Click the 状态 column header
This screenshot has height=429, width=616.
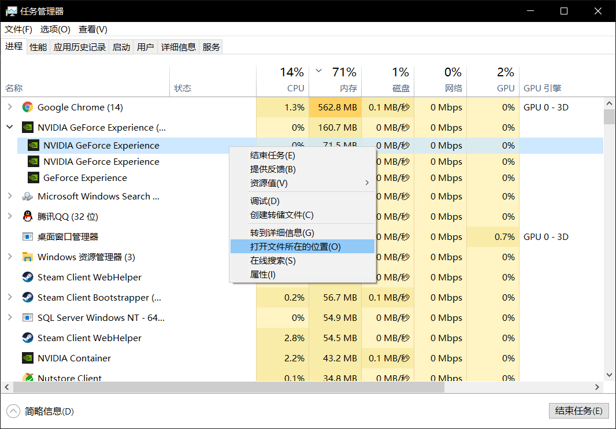click(x=213, y=81)
